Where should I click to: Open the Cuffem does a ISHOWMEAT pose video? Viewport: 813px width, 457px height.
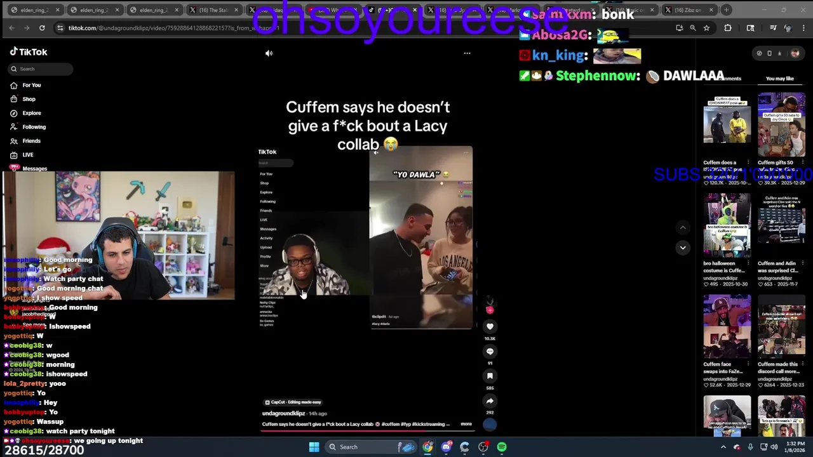[x=727, y=118]
